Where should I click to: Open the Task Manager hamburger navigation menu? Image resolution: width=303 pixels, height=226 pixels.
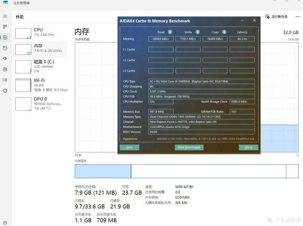click(x=5, y=16)
